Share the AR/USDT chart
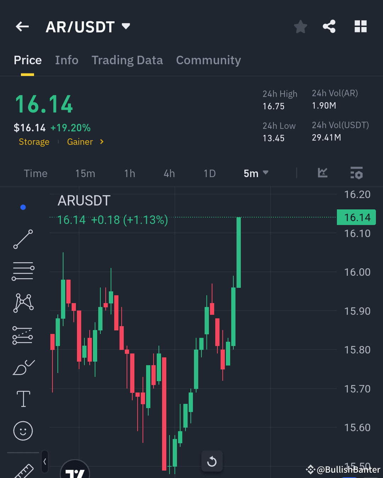383x478 pixels. pyautogui.click(x=329, y=26)
